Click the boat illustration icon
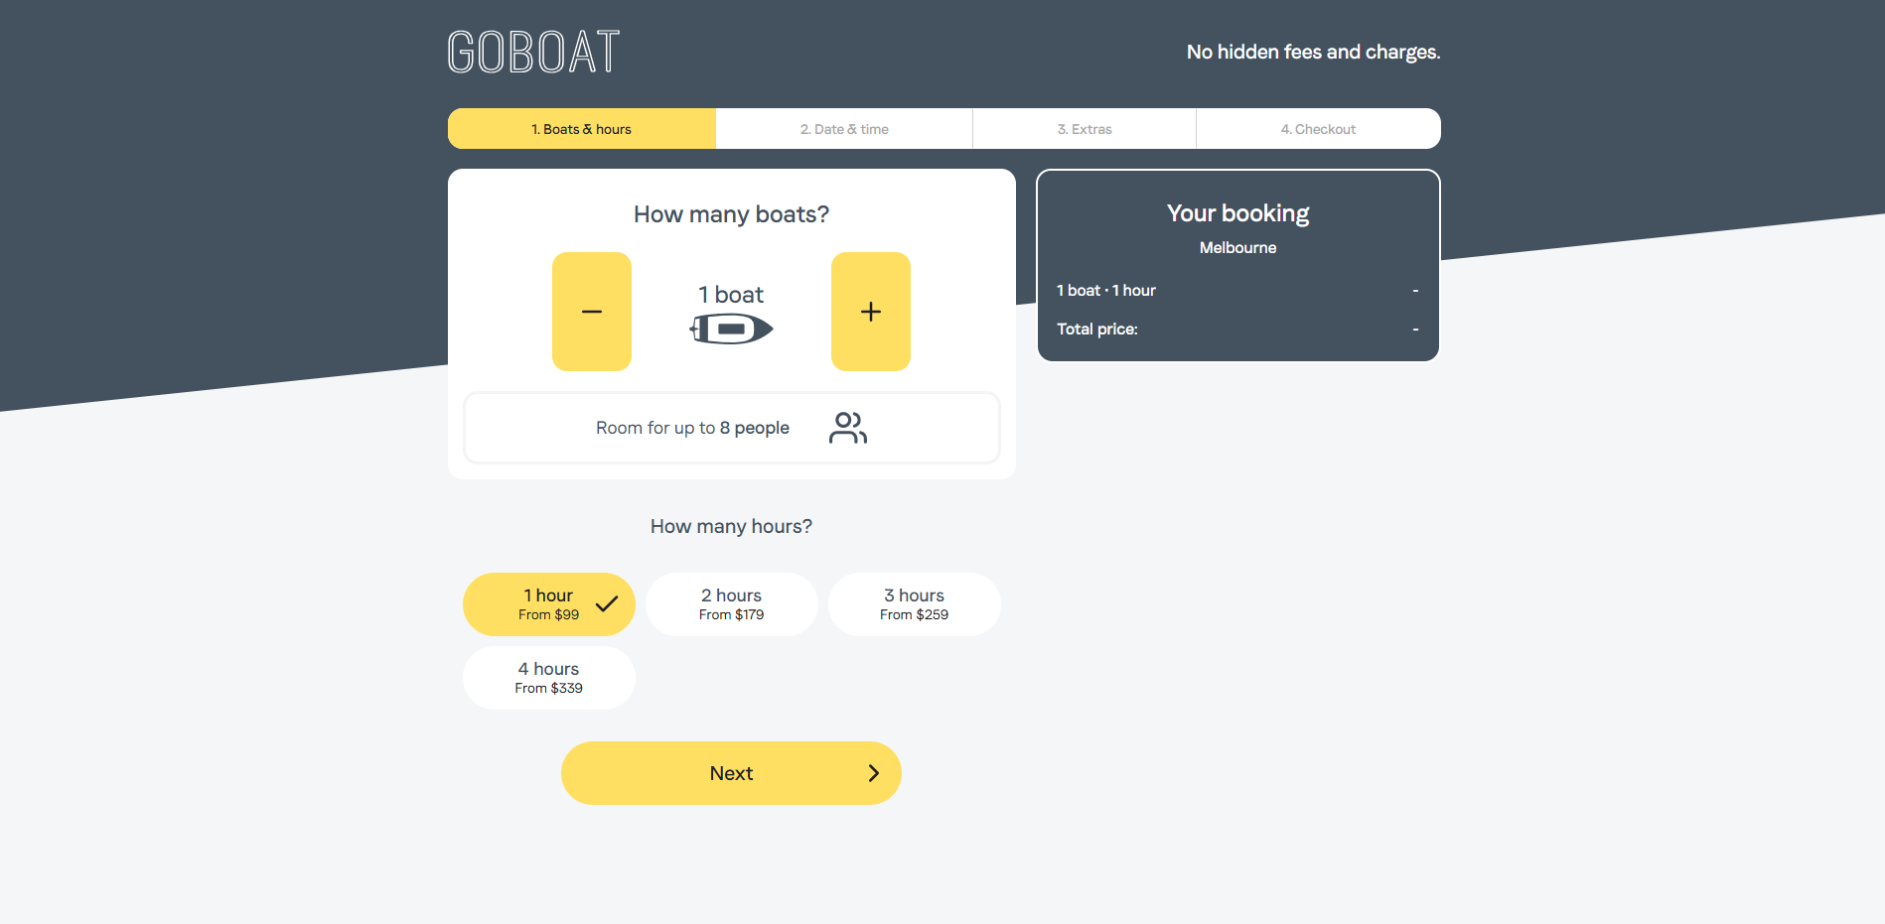The width and height of the screenshot is (1885, 924). coord(732,329)
